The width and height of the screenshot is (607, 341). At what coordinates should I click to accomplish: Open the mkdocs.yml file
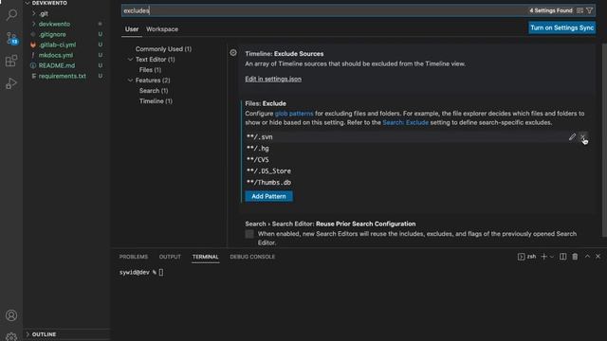click(56, 55)
